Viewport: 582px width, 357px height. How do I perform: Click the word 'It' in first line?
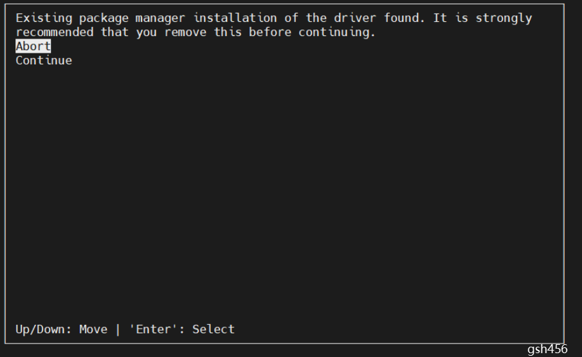tap(440, 18)
